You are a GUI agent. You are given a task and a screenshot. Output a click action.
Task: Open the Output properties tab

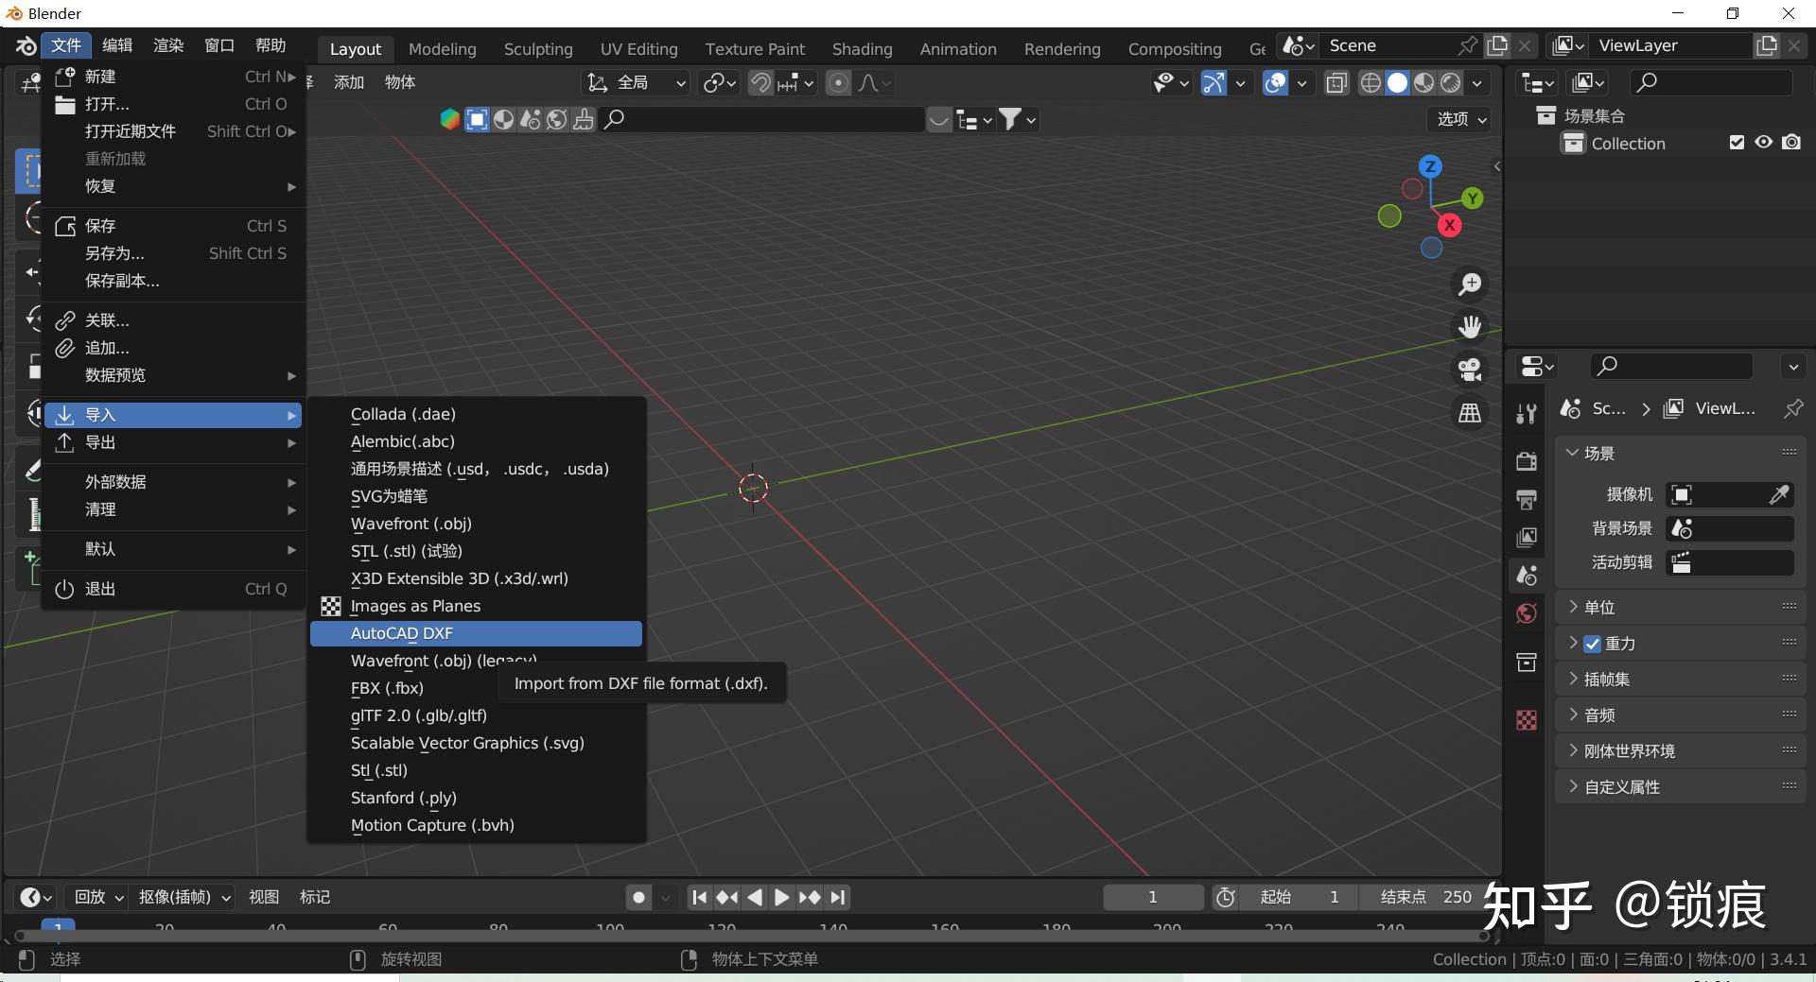pos(1527,499)
